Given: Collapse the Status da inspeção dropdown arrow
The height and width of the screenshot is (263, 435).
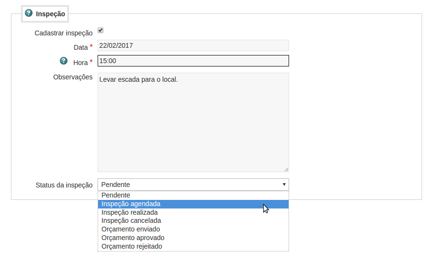Looking at the screenshot, I should 284,185.
